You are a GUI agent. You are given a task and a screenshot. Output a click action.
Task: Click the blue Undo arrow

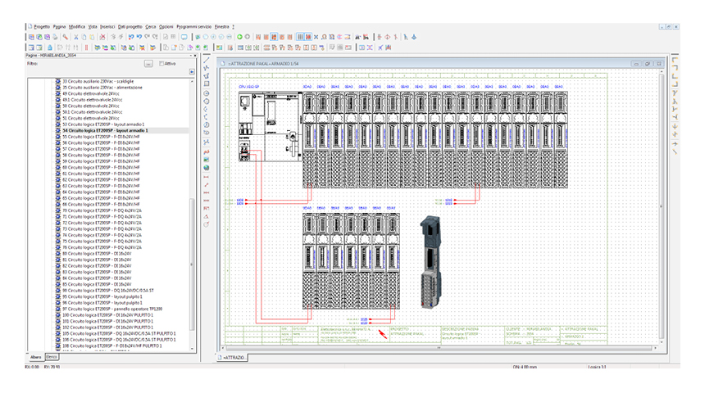(139, 37)
